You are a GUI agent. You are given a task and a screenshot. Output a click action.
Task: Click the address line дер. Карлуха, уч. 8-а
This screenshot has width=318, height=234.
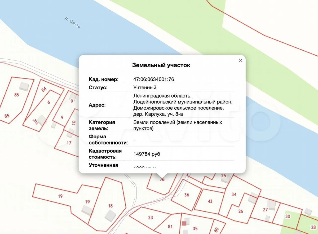pos(158,114)
